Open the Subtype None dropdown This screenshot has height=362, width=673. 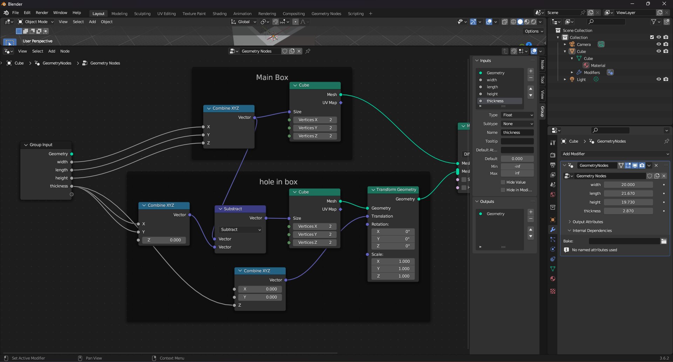[x=517, y=124]
